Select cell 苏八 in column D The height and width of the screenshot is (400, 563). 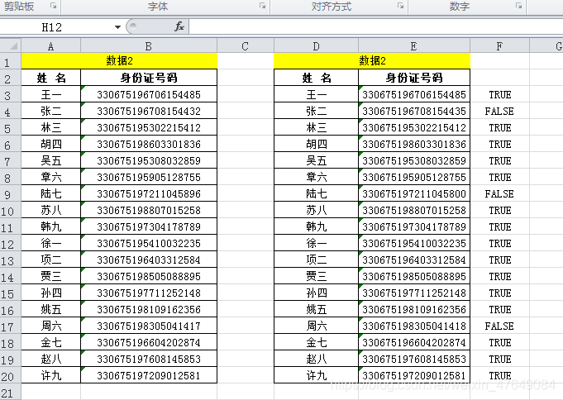click(316, 210)
